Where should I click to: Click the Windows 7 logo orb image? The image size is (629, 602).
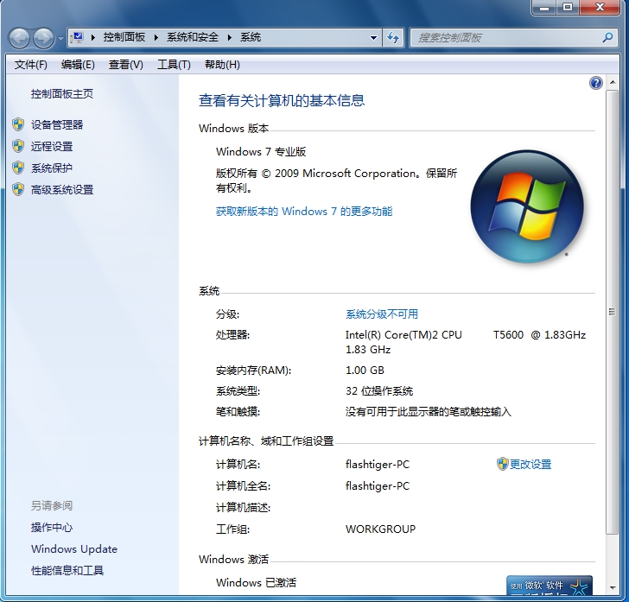(x=527, y=206)
